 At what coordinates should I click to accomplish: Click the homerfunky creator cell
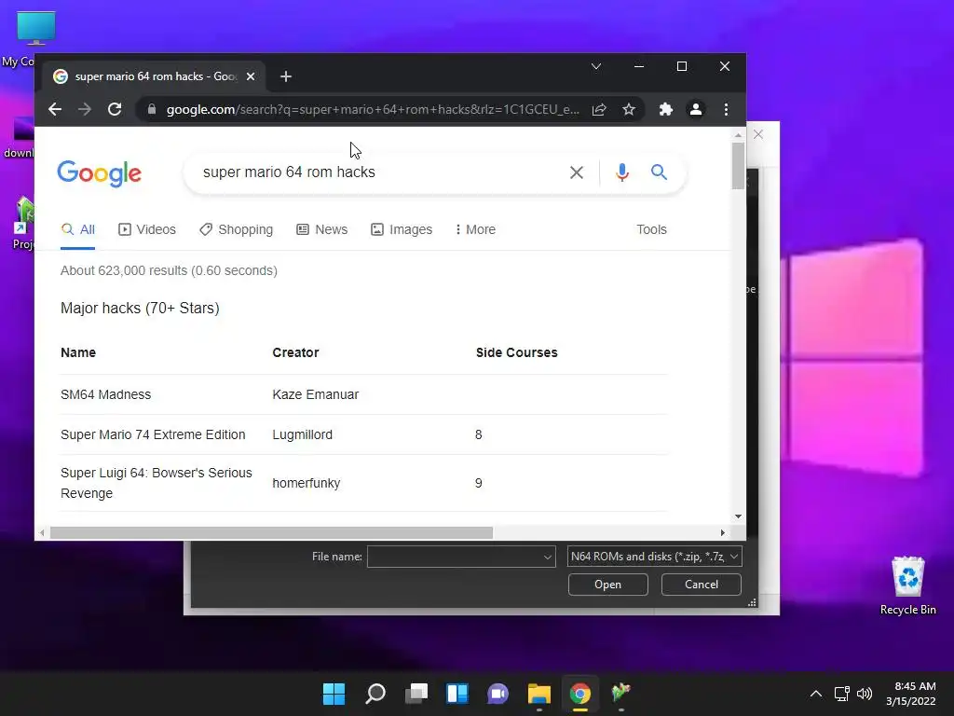(x=306, y=483)
